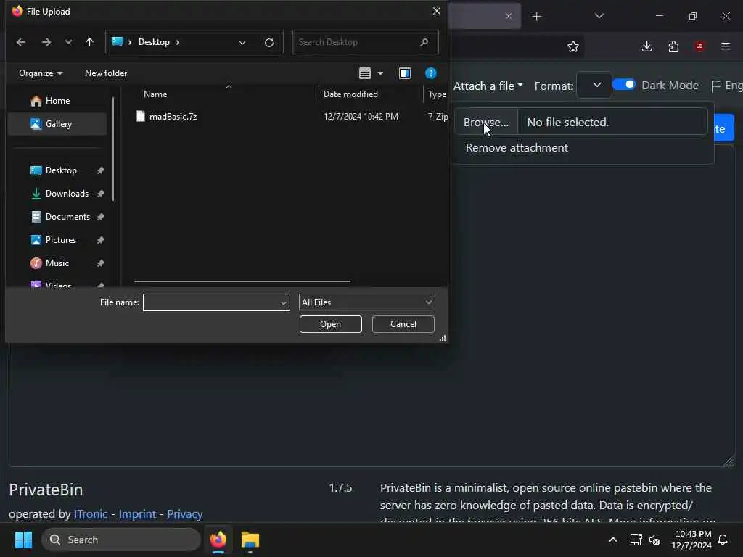The image size is (743, 557).
Task: Click the muted volume tray icon
Action: tap(654, 540)
